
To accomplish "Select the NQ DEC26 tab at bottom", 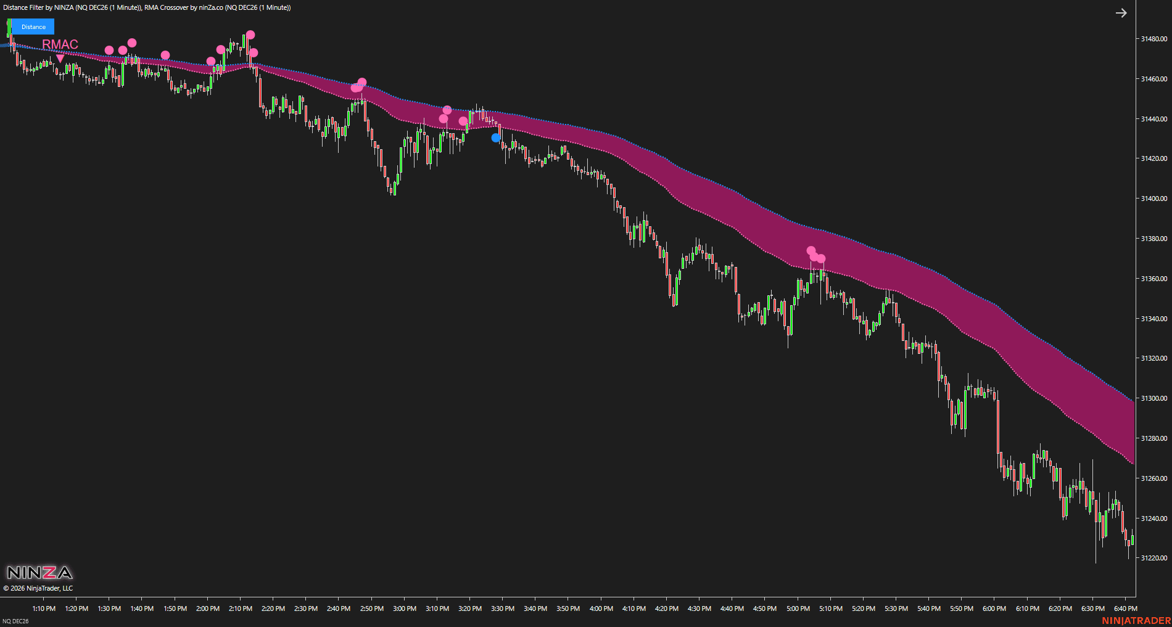I will (15, 621).
